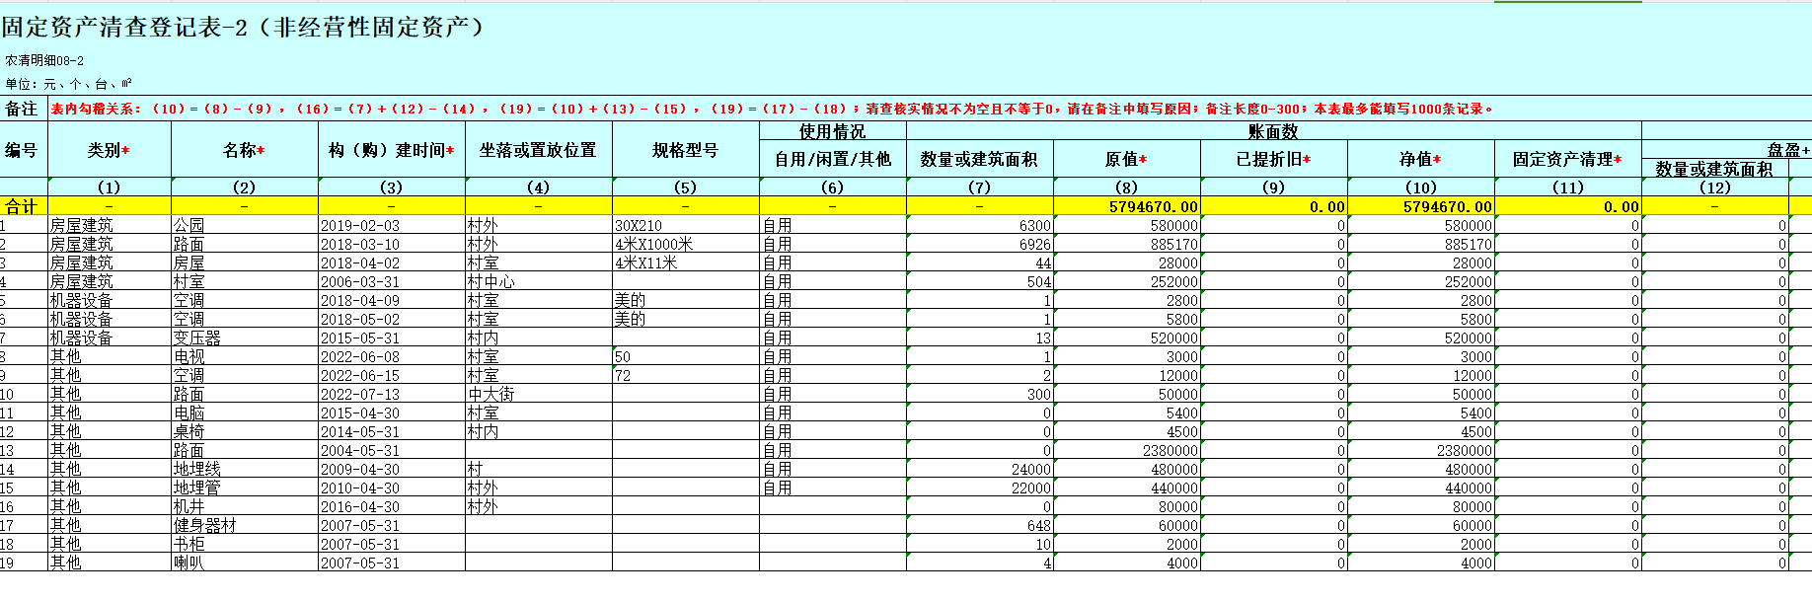Click the 账面数 group header
This screenshot has height=601, width=1812.
pos(1273,131)
